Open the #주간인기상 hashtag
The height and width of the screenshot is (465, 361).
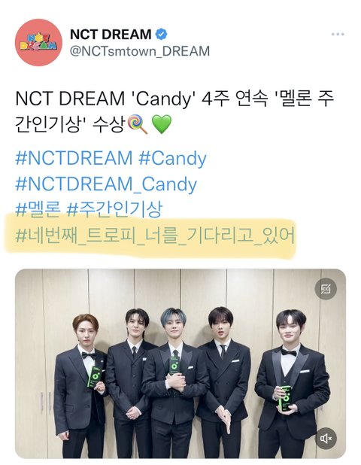pos(114,208)
